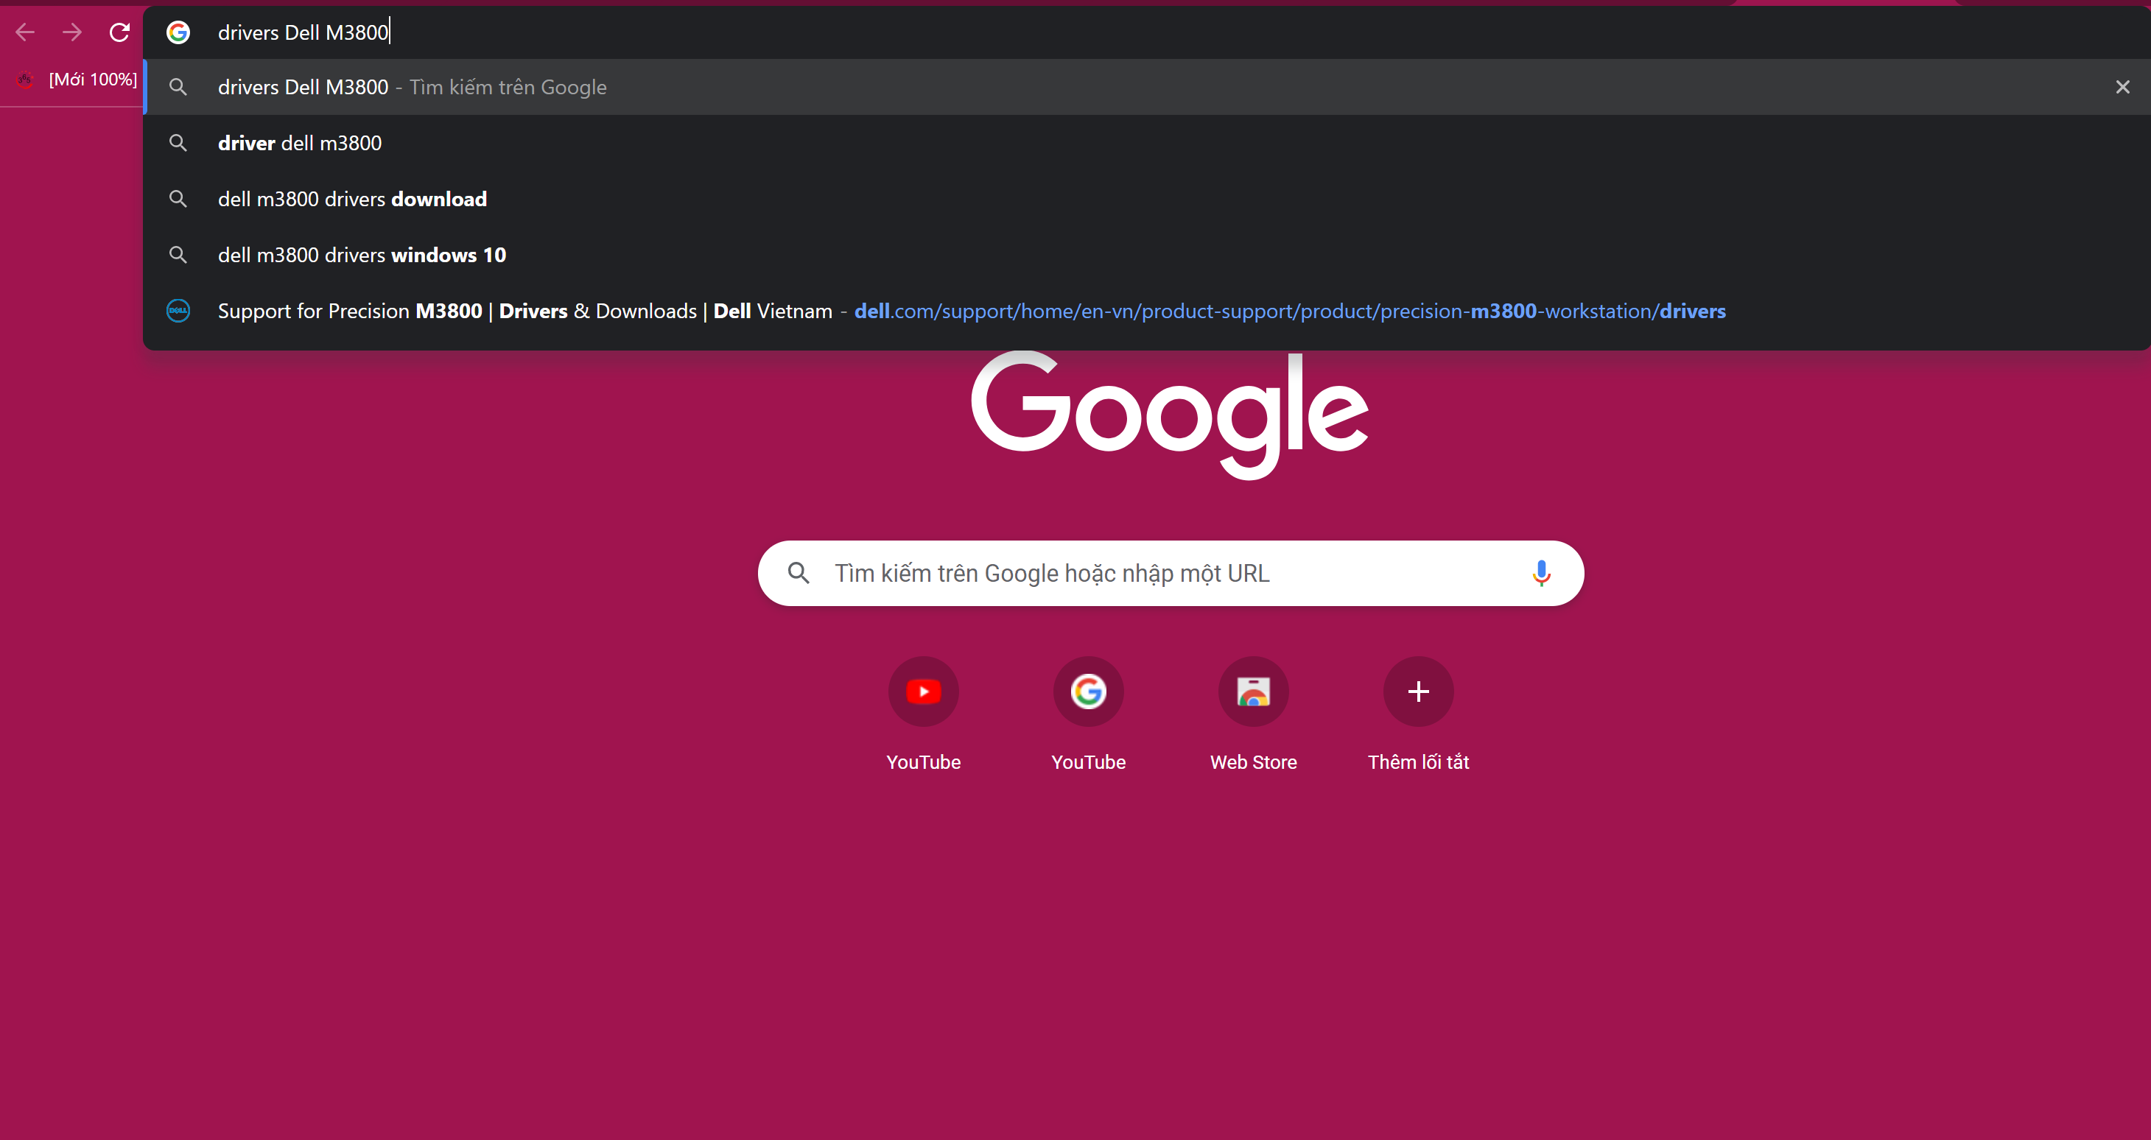
Task: Click the search icon beside 'dell m3800 drivers windows 10'
Action: click(x=178, y=255)
